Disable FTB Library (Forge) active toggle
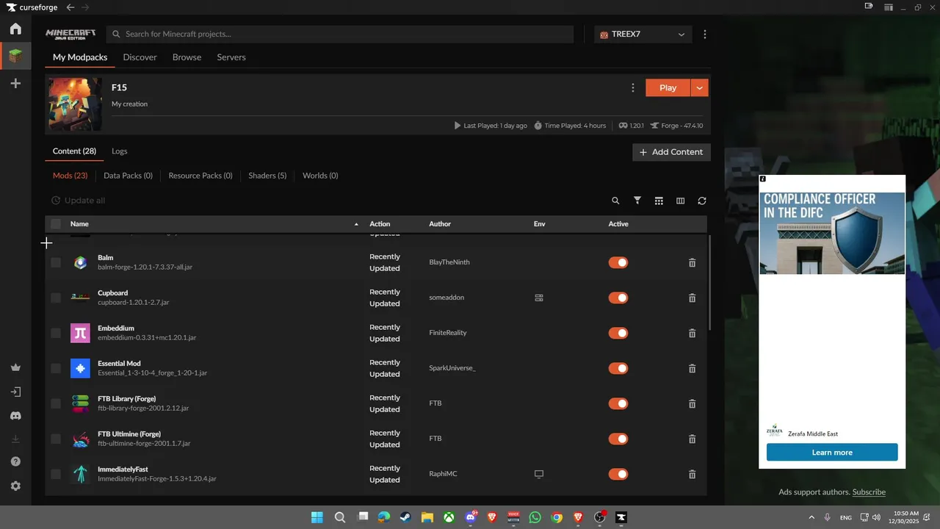Screen dimensions: 940x529 tap(618, 403)
